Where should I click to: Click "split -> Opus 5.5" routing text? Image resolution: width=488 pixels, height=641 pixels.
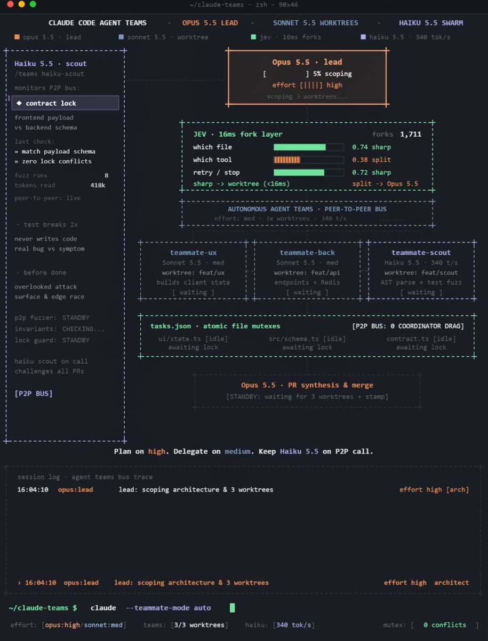[385, 184]
